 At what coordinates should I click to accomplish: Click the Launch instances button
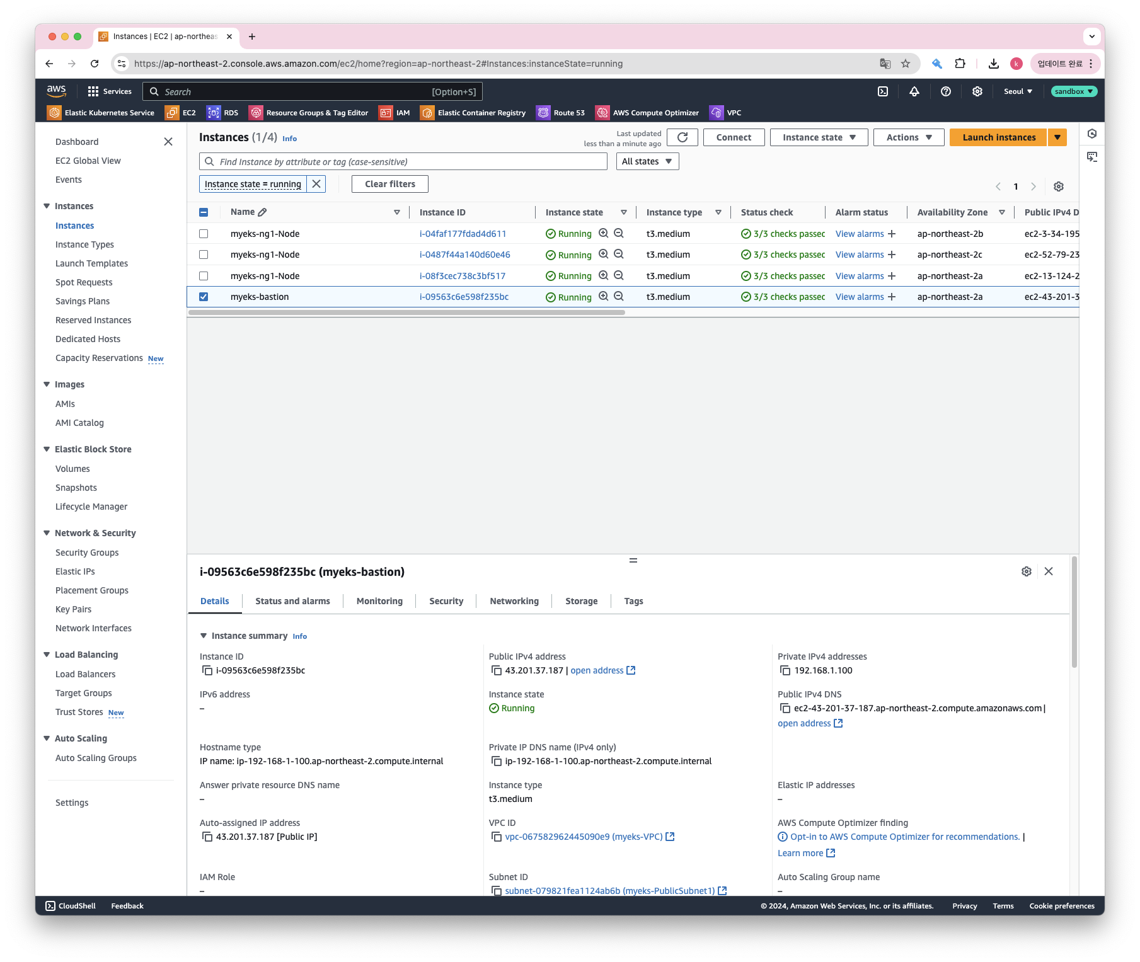[999, 137]
